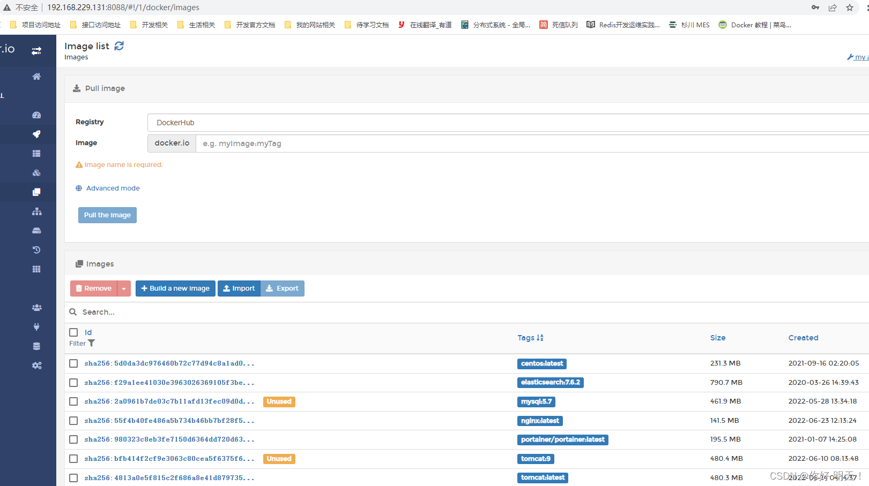Click the Pull the image button
Viewport: 869px width, 486px height.
[x=107, y=215]
